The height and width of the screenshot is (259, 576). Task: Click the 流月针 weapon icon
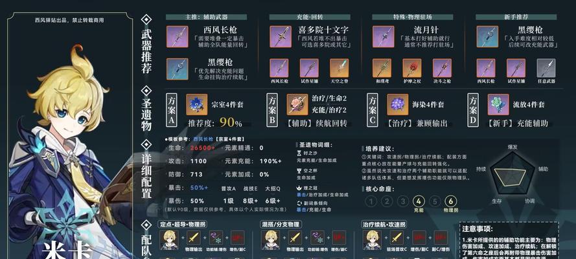tap(383, 36)
